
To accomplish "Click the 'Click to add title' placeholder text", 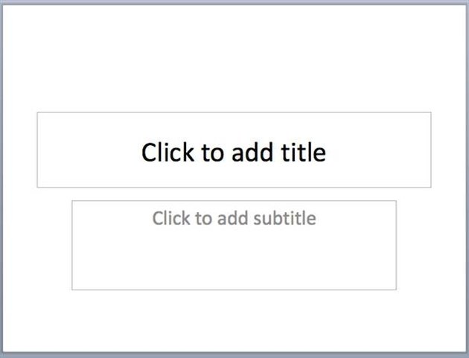I will tap(234, 153).
